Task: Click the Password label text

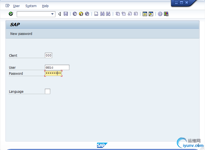Action: (16, 74)
